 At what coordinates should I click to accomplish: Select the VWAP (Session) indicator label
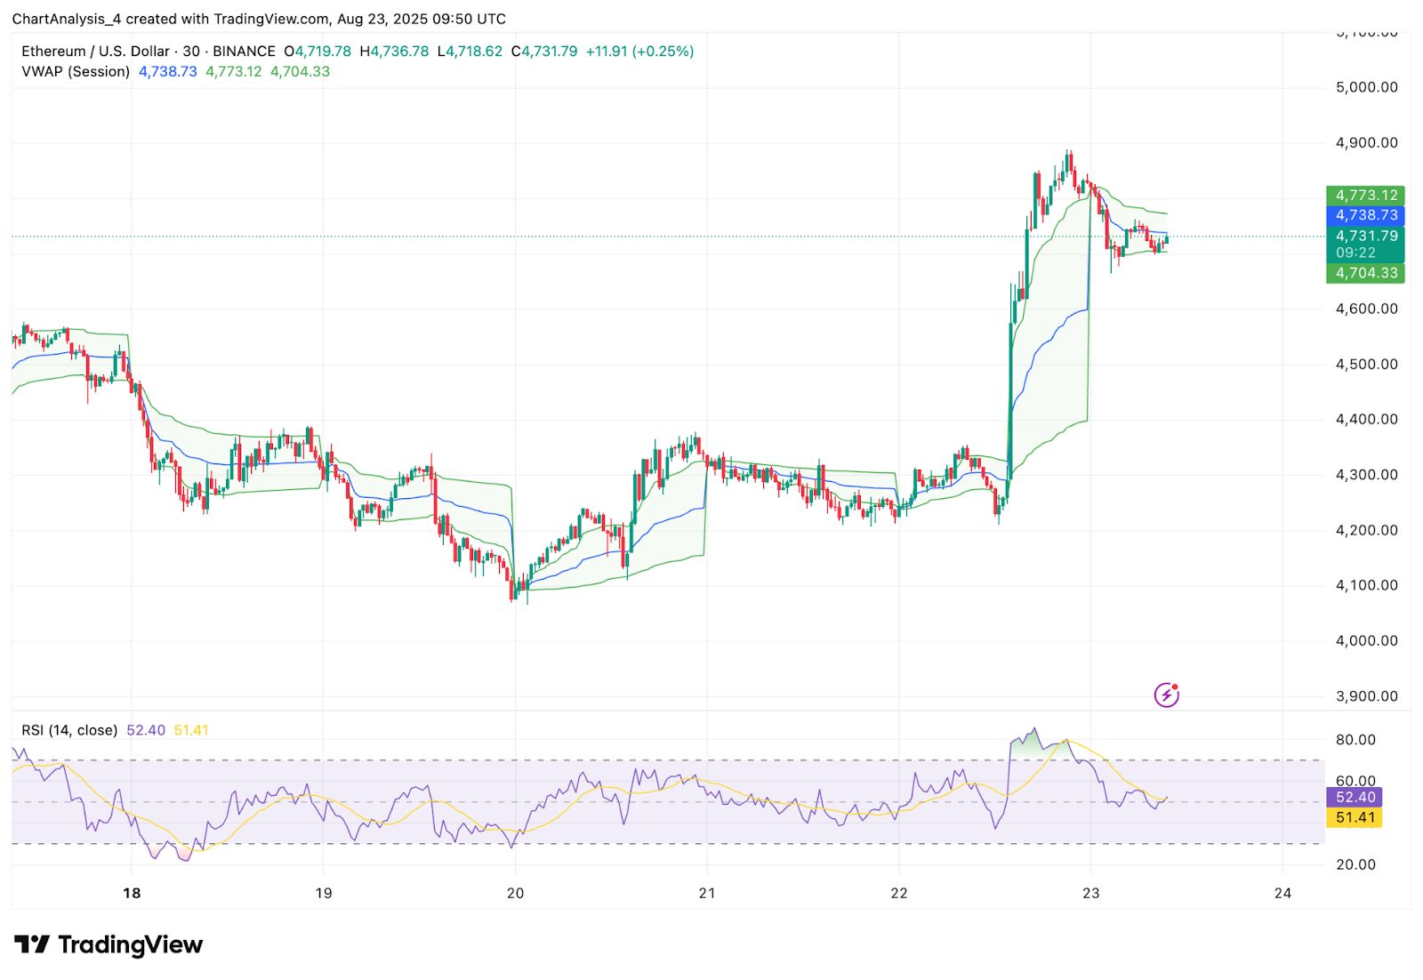point(75,71)
